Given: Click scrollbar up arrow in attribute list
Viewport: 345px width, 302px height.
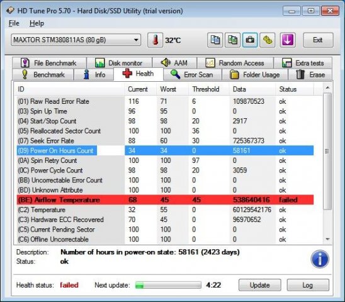Looking at the screenshot, I should 327,87.
